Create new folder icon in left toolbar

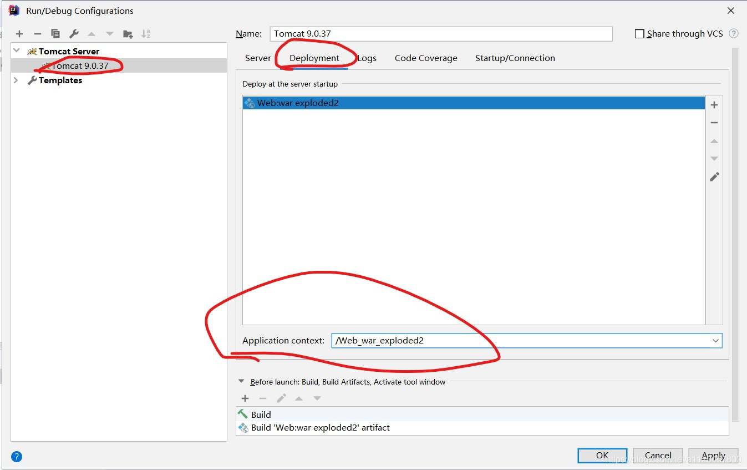tap(128, 34)
